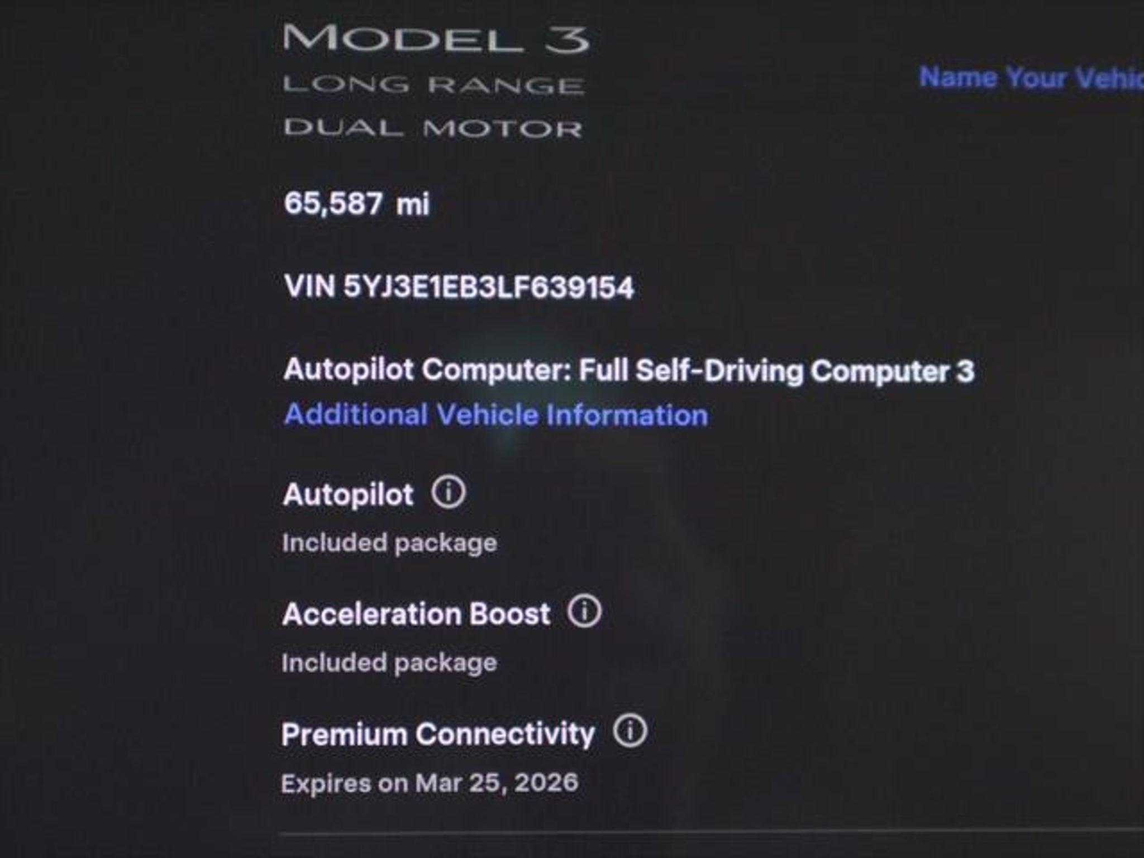Tap the Name Your Vehicle link
This screenshot has height=858, width=1144.
[x=1031, y=78]
